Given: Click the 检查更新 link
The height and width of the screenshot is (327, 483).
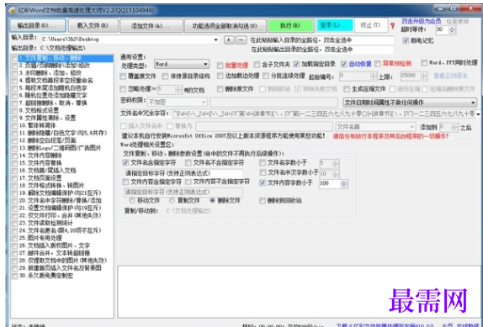Looking at the screenshot, I should [458, 22].
